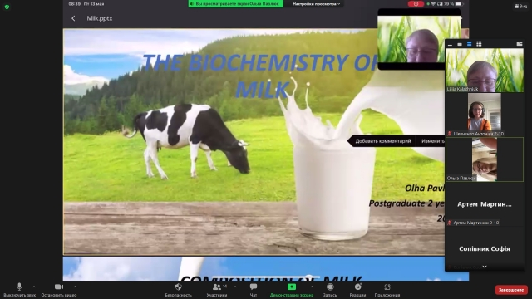Select Liliia Kalachniuk video thumbnail
Image resolution: width=532 pixels, height=299 pixels.
point(485,70)
